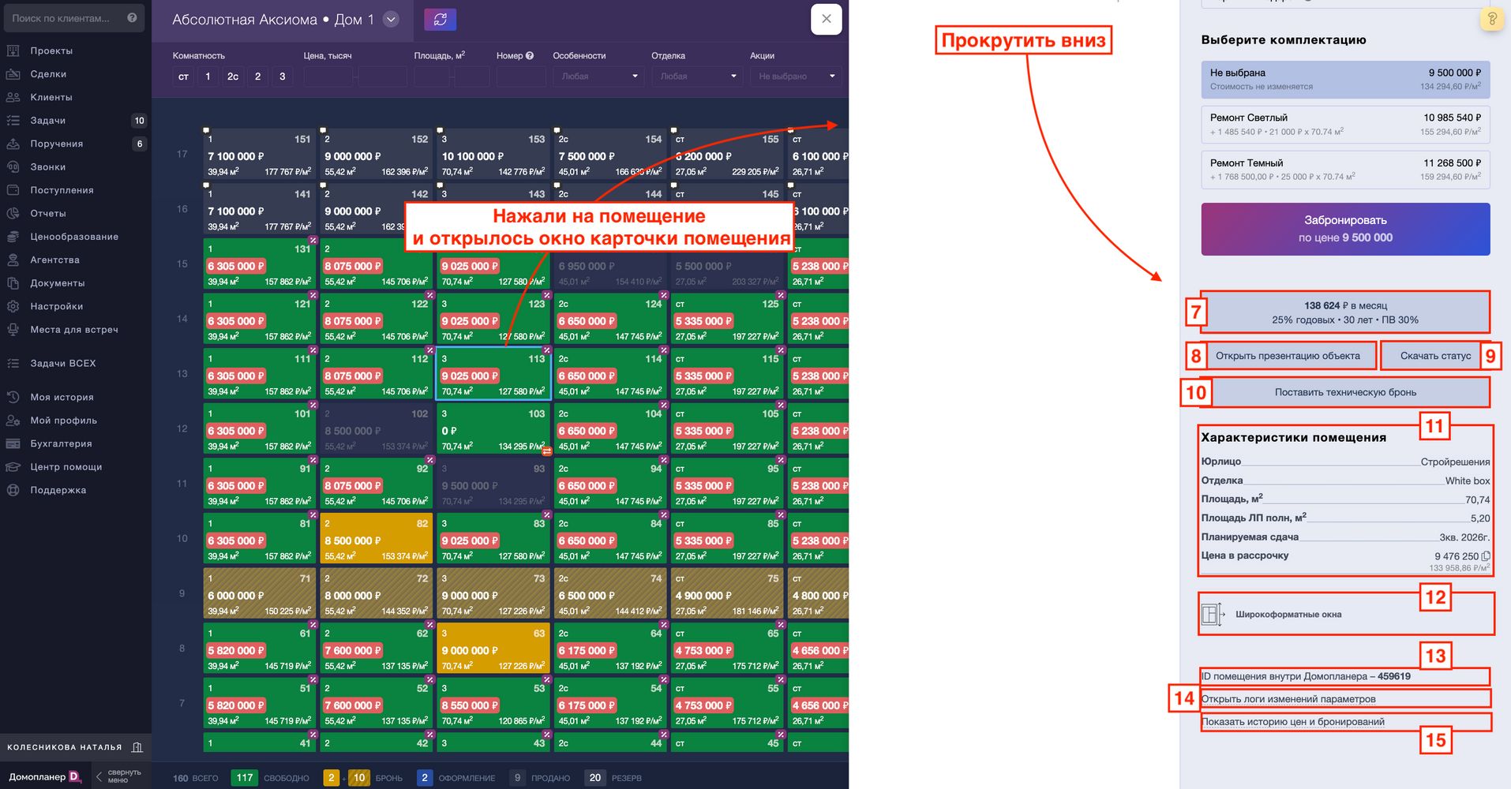Click Поставить техническую бронь
Screen dimensions: 1511x789
coord(1345,392)
